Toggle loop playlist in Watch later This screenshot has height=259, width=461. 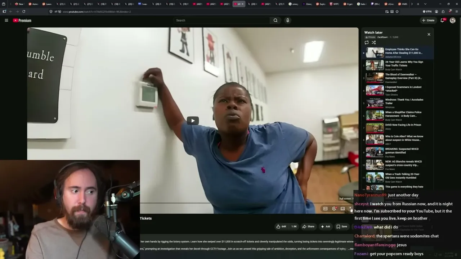coord(367,42)
